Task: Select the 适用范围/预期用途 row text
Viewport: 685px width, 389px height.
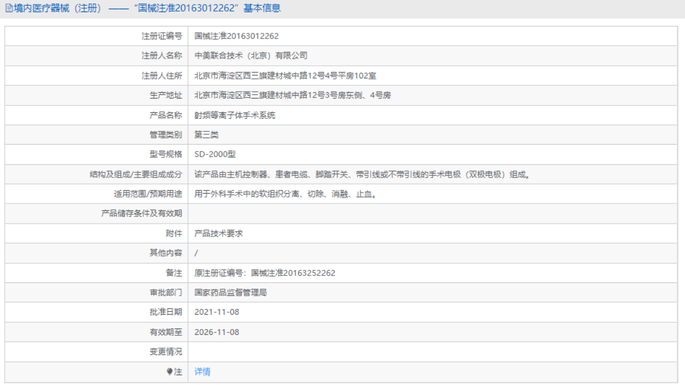Action: [x=284, y=194]
